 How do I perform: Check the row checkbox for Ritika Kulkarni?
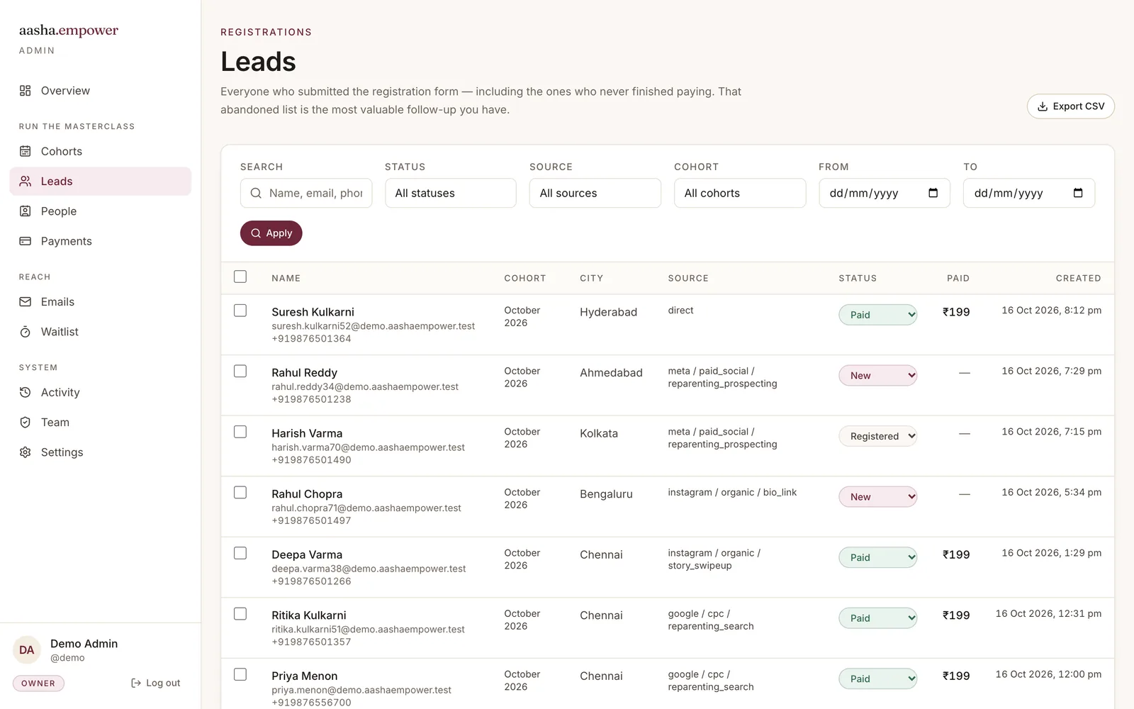click(x=240, y=614)
